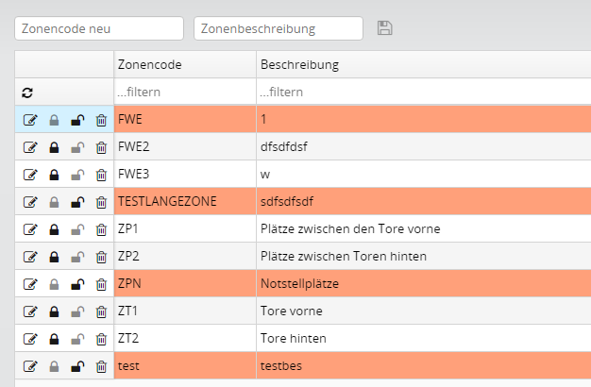This screenshot has height=387, width=591.
Task: Edit the ZT1 Tore vorne zone
Action: tap(30, 311)
